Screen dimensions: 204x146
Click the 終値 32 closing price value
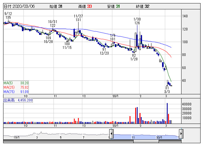[140, 6]
